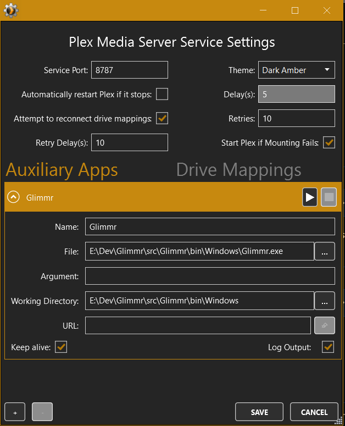Select the Auxiliary Apps tab
Screen dimensions: 345x426
pyautogui.click(x=62, y=170)
